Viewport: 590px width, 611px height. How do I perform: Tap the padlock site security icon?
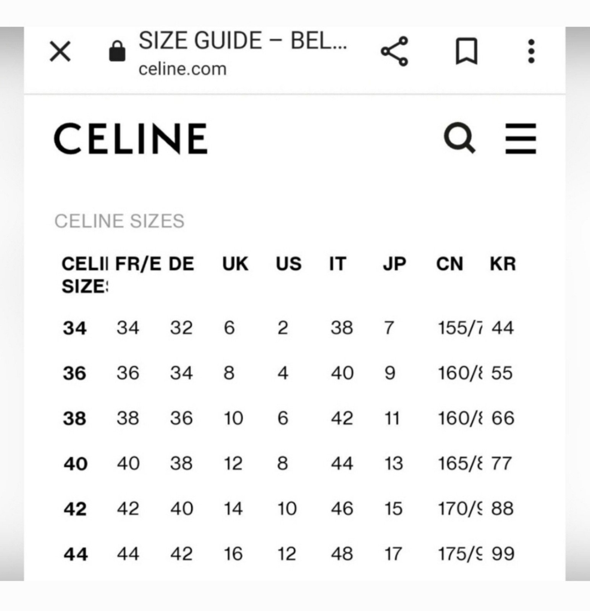(x=117, y=51)
